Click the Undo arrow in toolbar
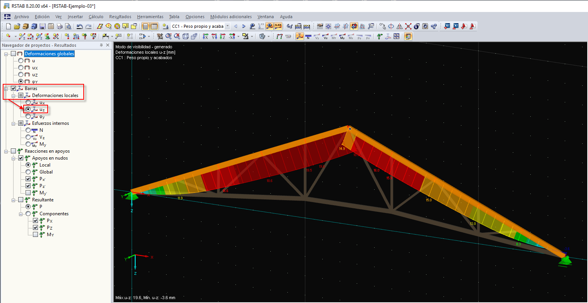The height and width of the screenshot is (303, 588). pyautogui.click(x=79, y=26)
